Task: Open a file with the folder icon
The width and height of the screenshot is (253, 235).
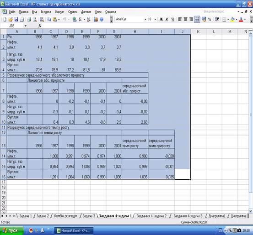Action: (x=11, y=19)
